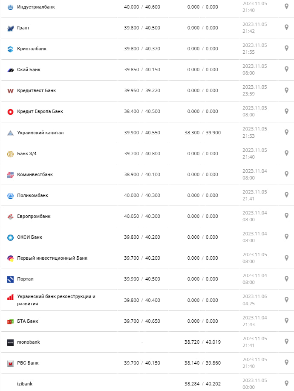Open Украинский банк реконструкции и развития

[56, 300]
